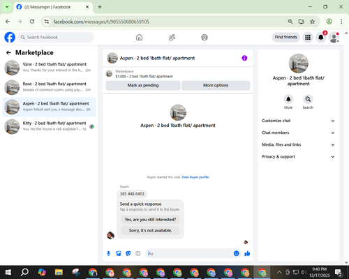Open the volume speaker tray icon
The width and height of the screenshot is (349, 279).
pyautogui.click(x=304, y=272)
